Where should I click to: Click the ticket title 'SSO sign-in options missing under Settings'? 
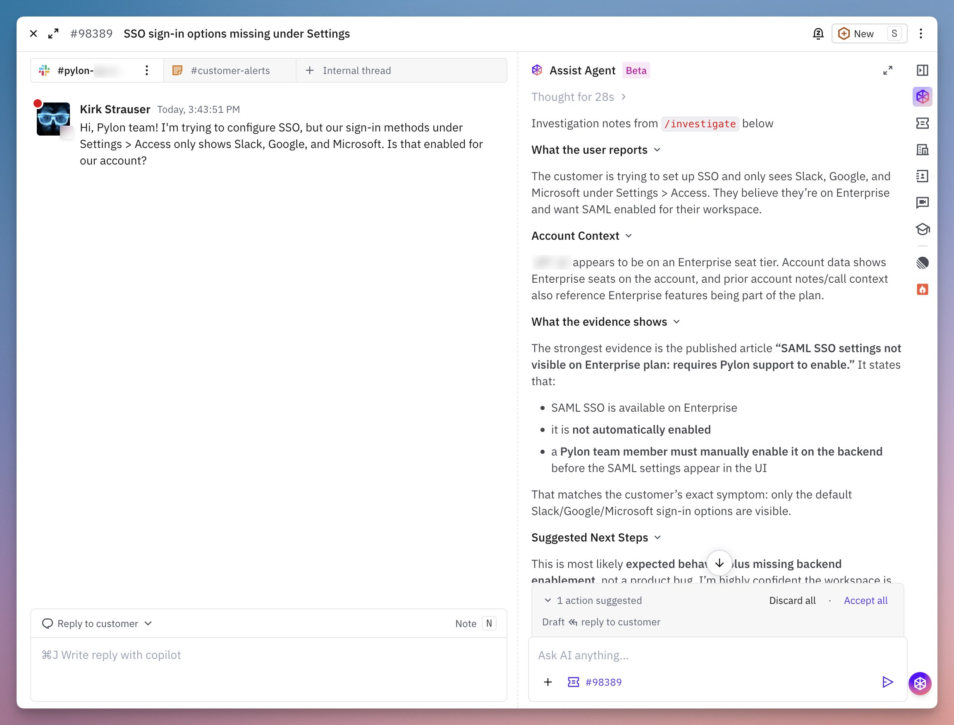point(237,33)
